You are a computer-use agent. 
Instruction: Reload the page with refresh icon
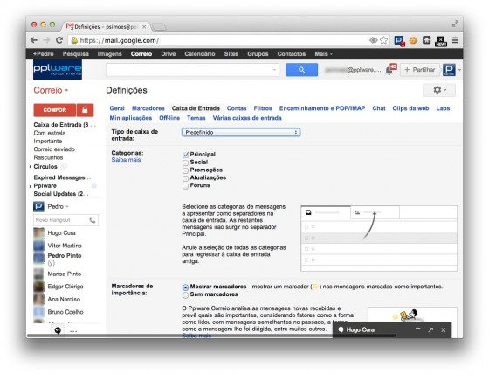tap(59, 40)
